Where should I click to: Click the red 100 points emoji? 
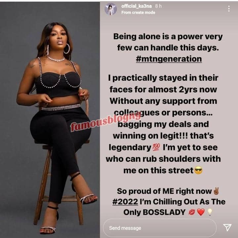click(x=156, y=147)
